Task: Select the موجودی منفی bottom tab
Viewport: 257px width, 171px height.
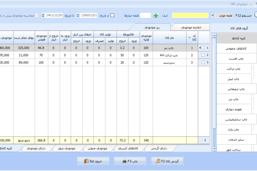Action: [x=98, y=148]
